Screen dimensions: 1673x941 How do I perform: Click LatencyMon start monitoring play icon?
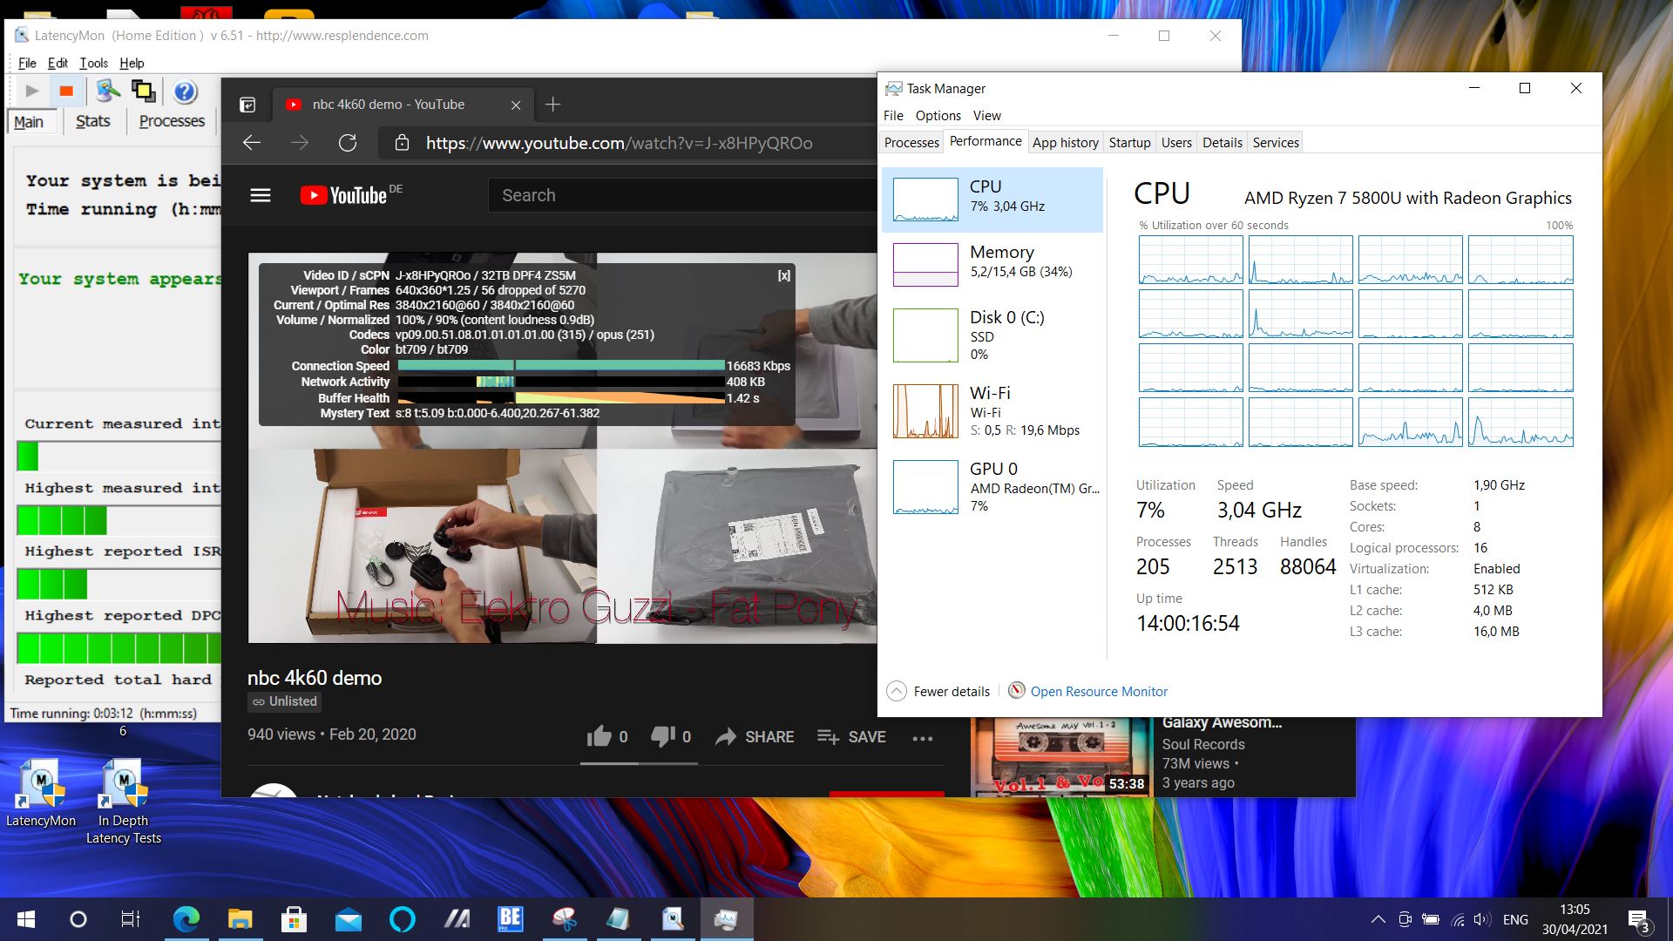(32, 91)
